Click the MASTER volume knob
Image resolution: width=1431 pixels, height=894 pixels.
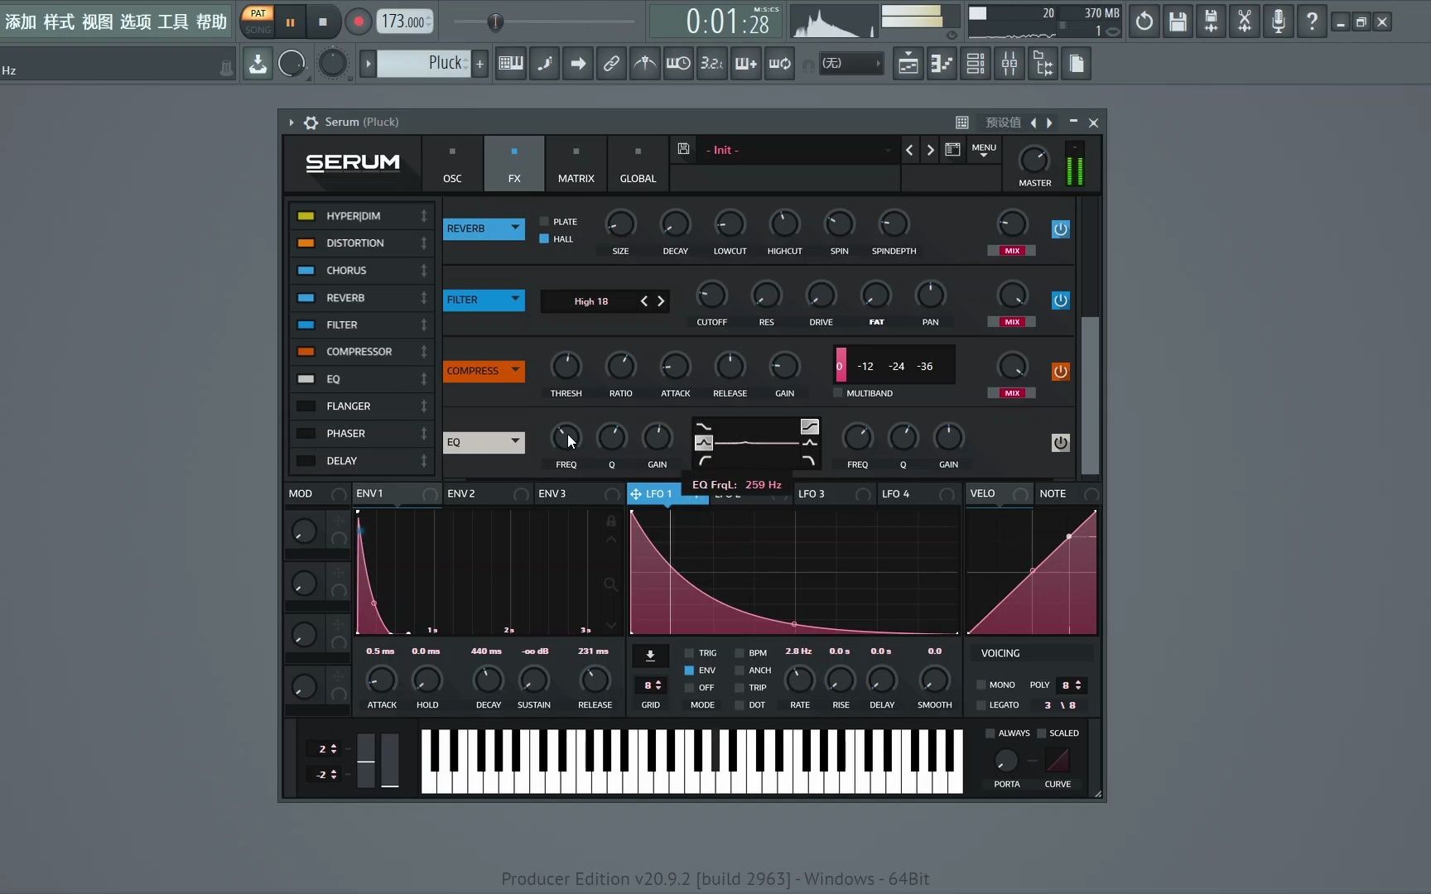click(1033, 159)
